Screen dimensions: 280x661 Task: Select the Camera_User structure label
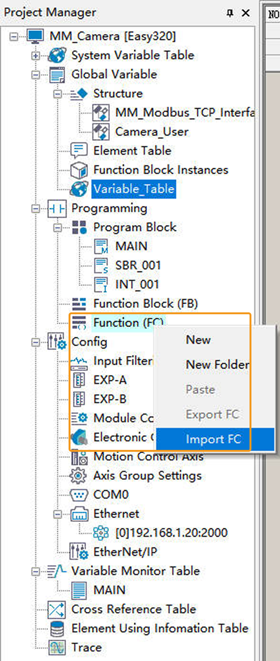(x=152, y=132)
